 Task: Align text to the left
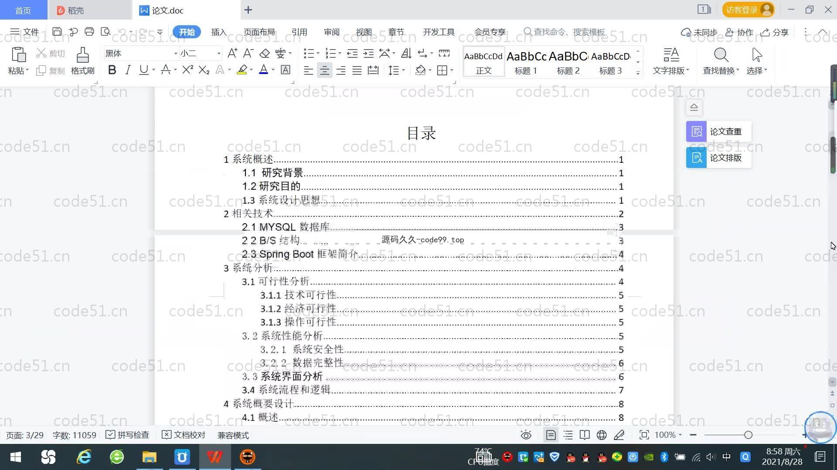coord(308,70)
